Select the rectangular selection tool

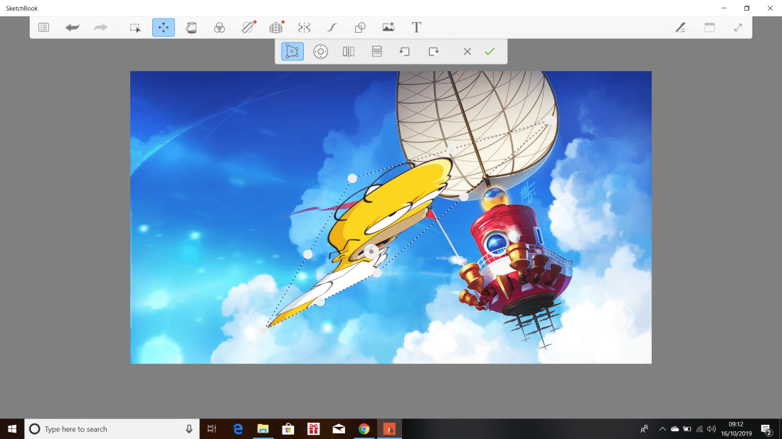[135, 27]
